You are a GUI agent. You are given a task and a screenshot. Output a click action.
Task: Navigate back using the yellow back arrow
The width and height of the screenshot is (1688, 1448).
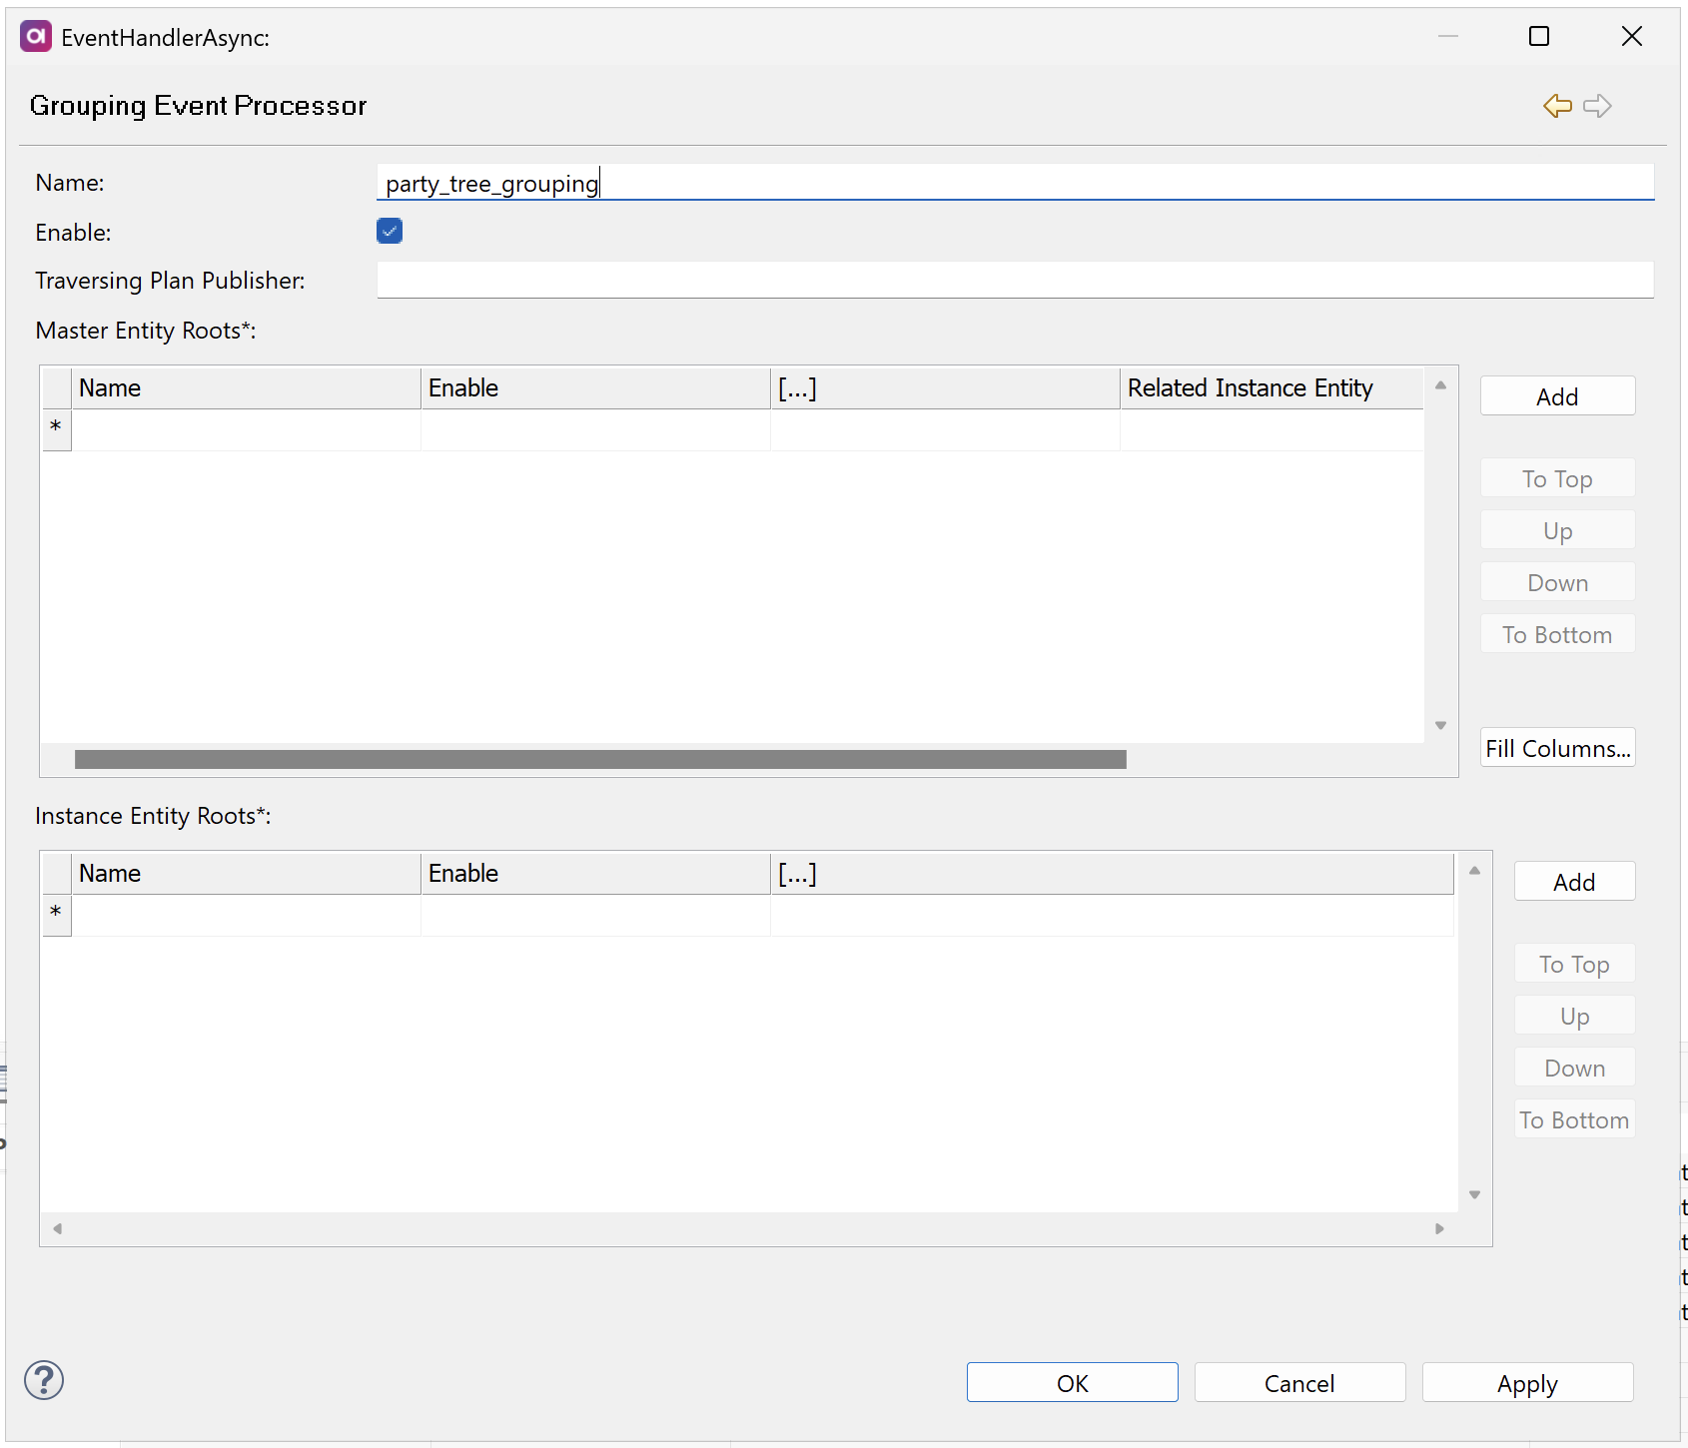pyautogui.click(x=1557, y=106)
